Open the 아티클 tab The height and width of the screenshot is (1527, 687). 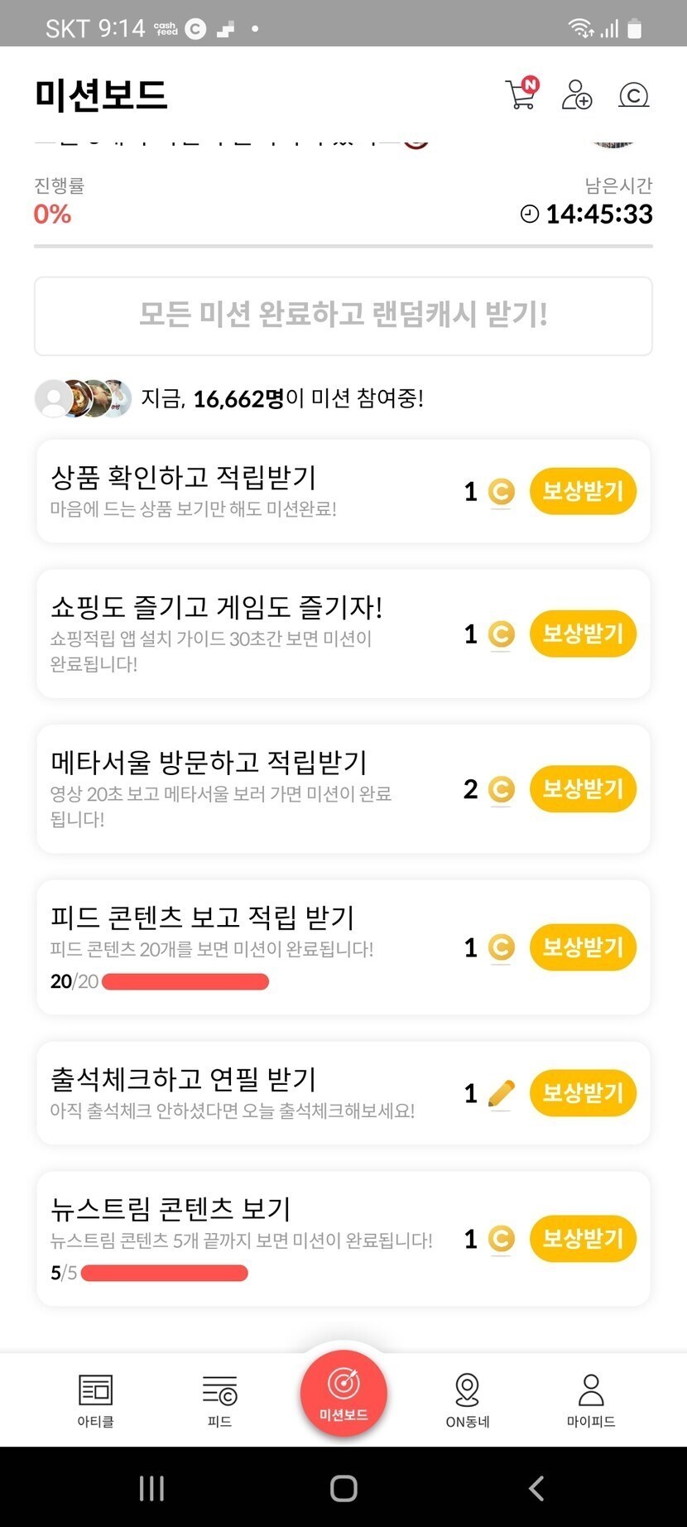pos(95,1400)
